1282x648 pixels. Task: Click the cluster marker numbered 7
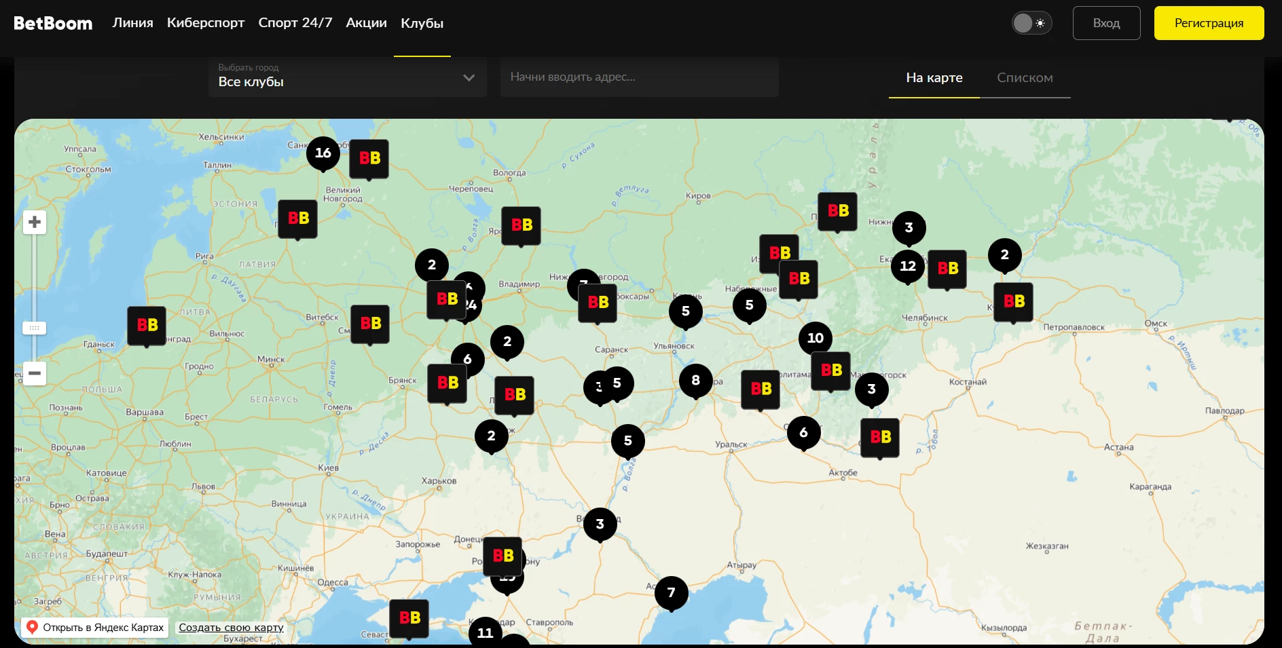[671, 592]
